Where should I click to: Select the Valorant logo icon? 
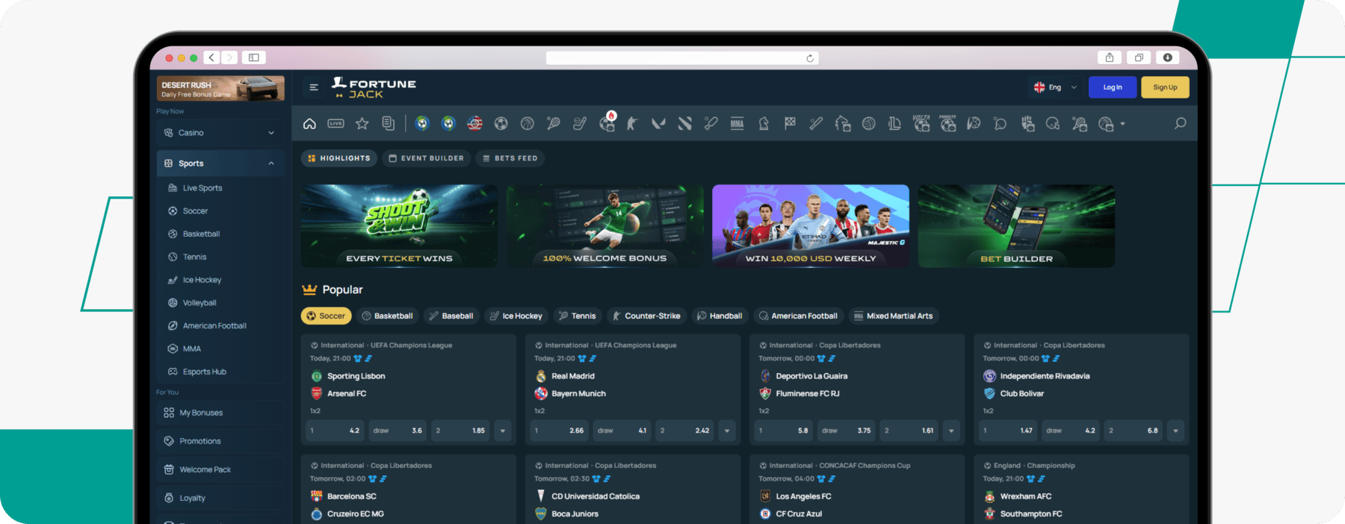(x=658, y=124)
